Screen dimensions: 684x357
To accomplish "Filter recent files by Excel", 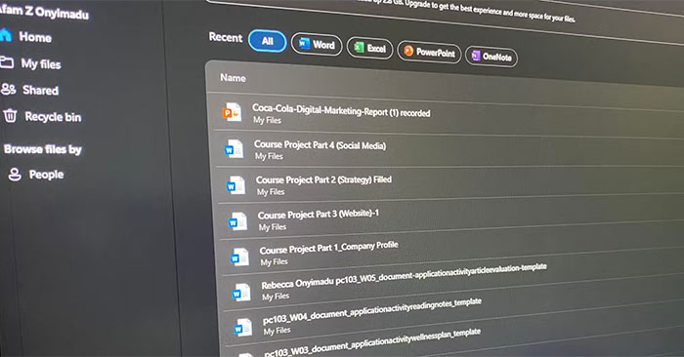I will [x=370, y=48].
